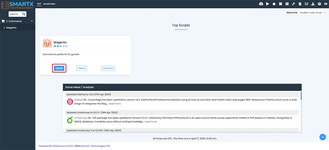Click the Magento Demo button
This screenshot has width=329, height=150.
pos(82,68)
